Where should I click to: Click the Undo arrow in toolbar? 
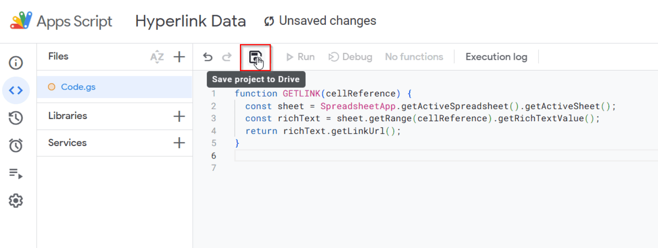pos(208,57)
